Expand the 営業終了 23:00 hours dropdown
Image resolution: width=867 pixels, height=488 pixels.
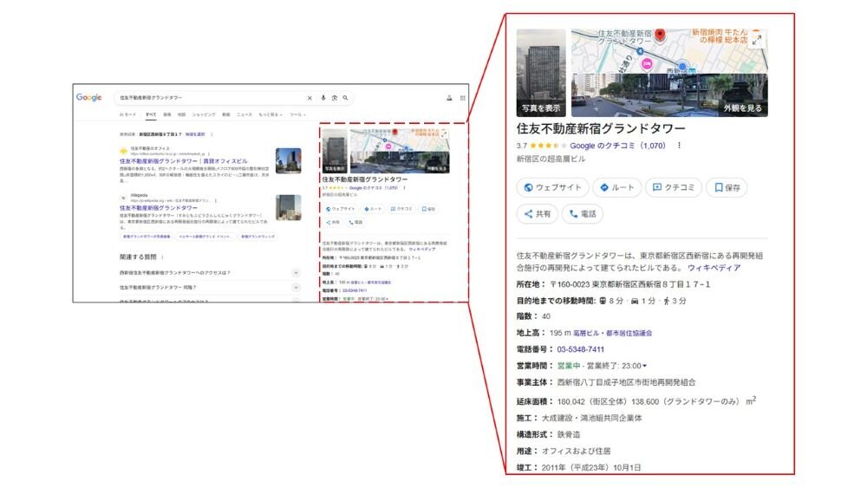tap(644, 366)
